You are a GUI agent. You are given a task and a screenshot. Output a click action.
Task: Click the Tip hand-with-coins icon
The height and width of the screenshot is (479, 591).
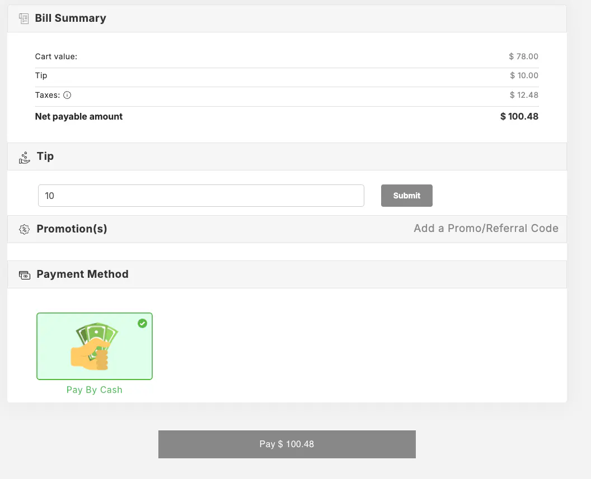point(24,157)
